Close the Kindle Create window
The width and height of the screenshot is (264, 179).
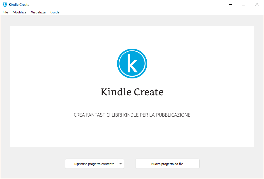(257, 4)
